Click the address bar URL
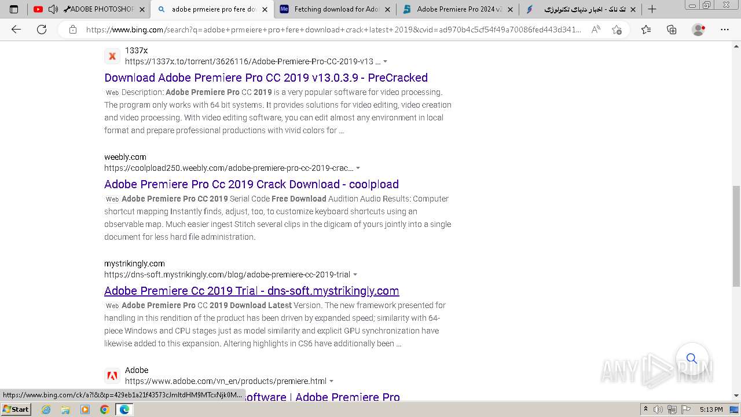 tap(333, 30)
